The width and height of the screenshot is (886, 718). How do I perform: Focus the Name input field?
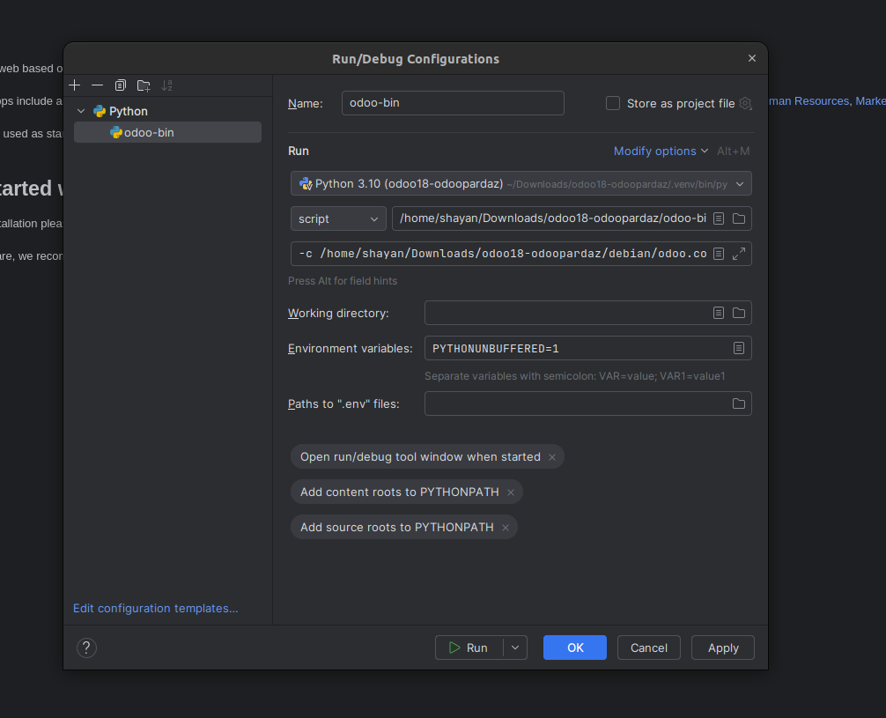click(453, 103)
